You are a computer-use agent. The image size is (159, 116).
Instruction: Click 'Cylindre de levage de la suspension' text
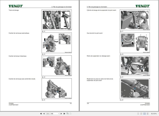[x=101, y=10]
